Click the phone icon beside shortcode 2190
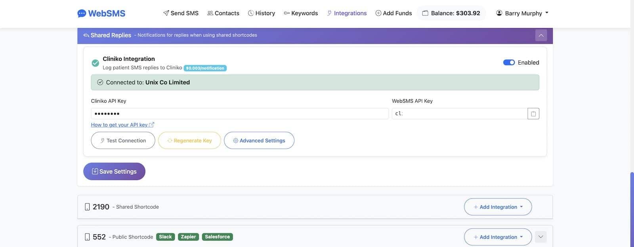Image resolution: width=634 pixels, height=247 pixels. pos(87,207)
